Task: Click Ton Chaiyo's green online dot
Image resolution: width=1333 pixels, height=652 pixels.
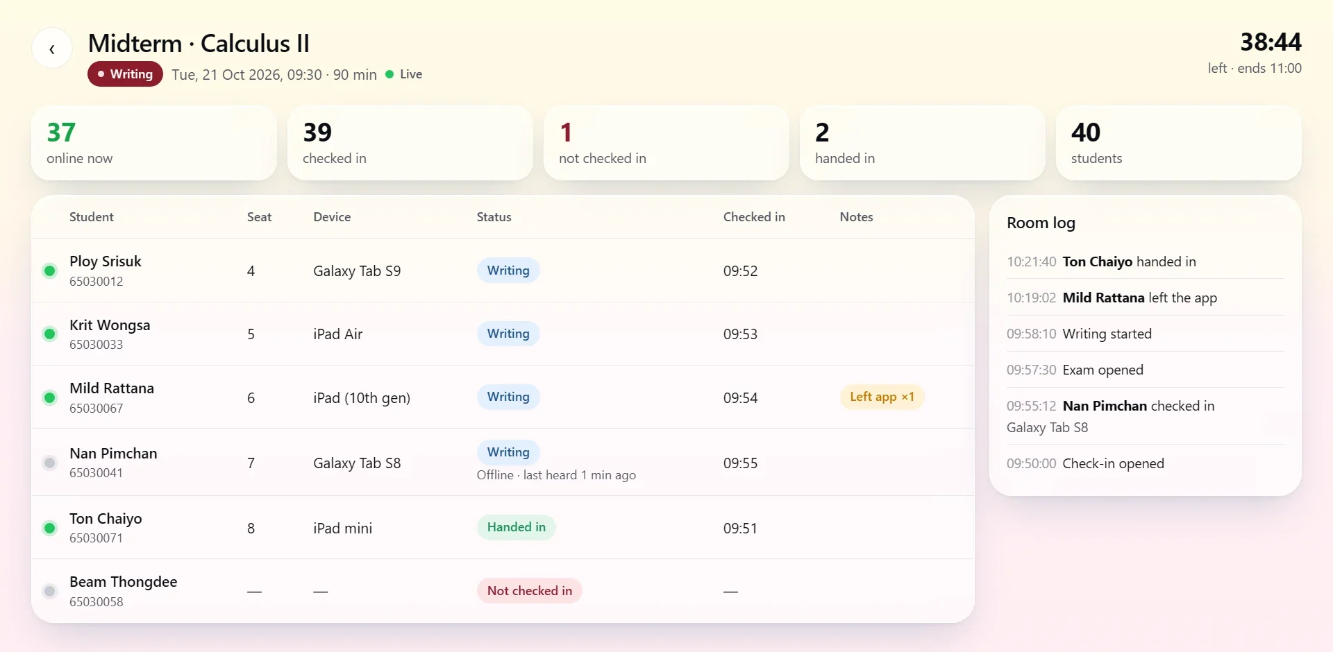Action: 49,528
